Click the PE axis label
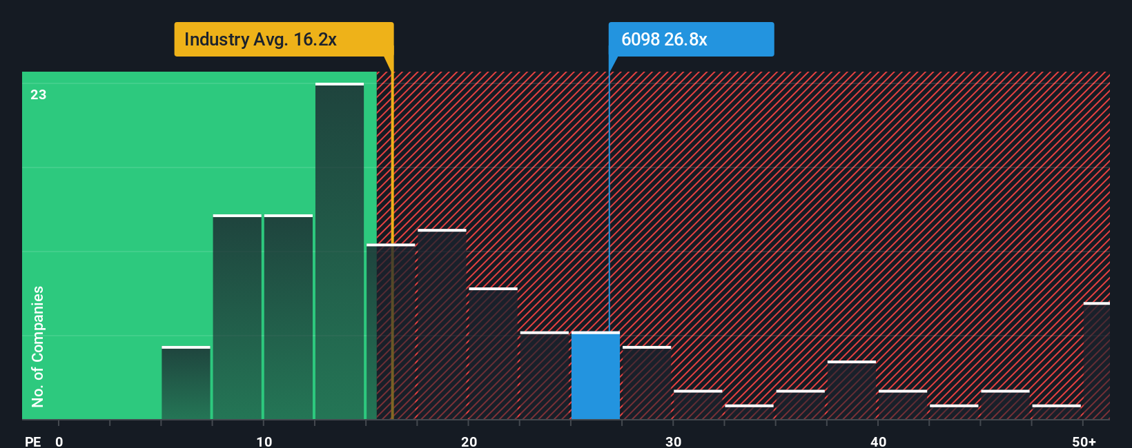The image size is (1132, 448). 32,441
